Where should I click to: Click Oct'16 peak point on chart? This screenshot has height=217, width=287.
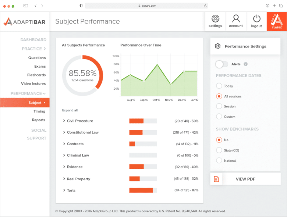157,65
